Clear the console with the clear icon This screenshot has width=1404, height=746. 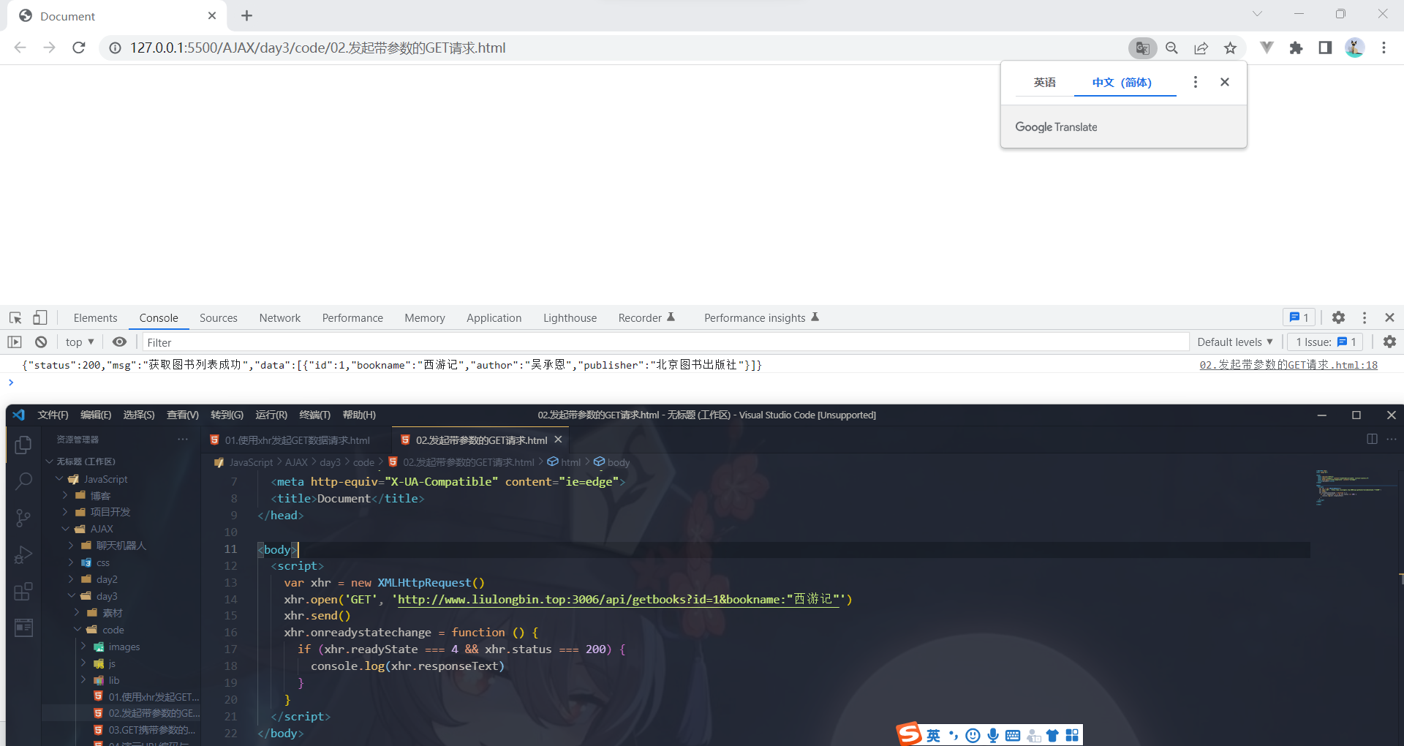tap(41, 342)
